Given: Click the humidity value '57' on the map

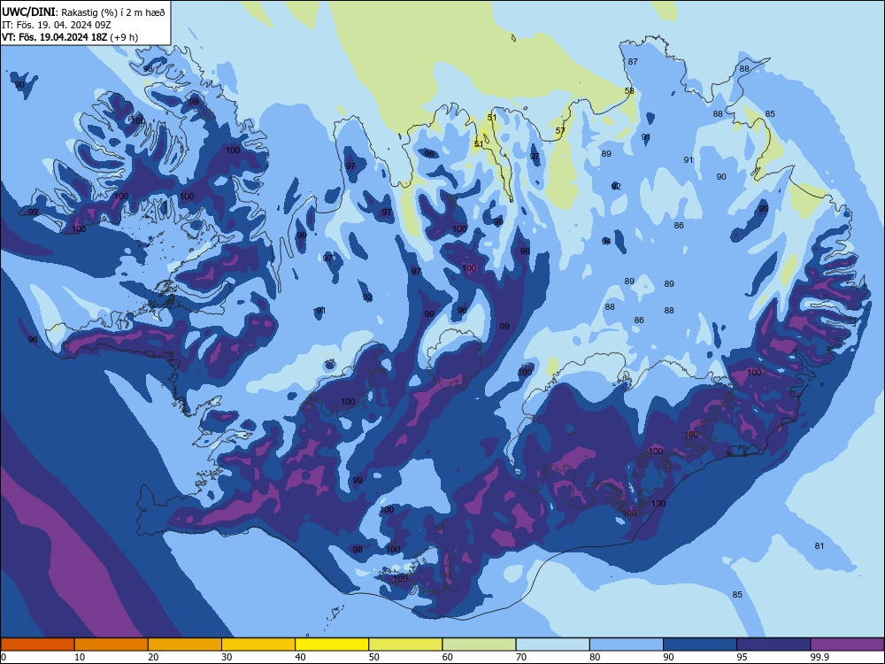Looking at the screenshot, I should (x=560, y=130).
